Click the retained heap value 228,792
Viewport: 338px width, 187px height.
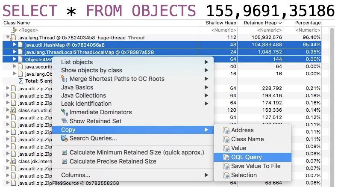click(x=272, y=88)
